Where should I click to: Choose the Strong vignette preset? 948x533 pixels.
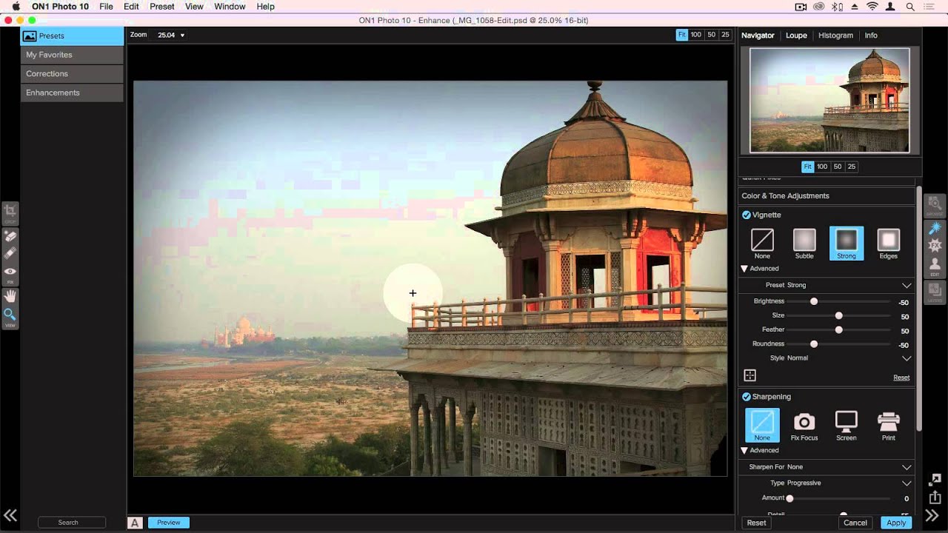pos(847,244)
